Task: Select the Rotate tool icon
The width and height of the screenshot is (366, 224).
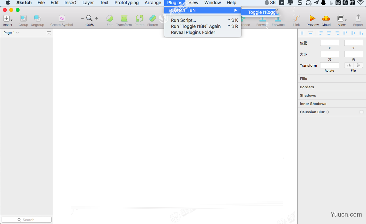Action: tap(139, 18)
